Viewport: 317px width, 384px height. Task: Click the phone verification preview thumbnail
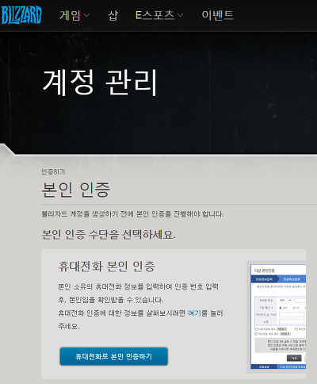tap(277, 317)
